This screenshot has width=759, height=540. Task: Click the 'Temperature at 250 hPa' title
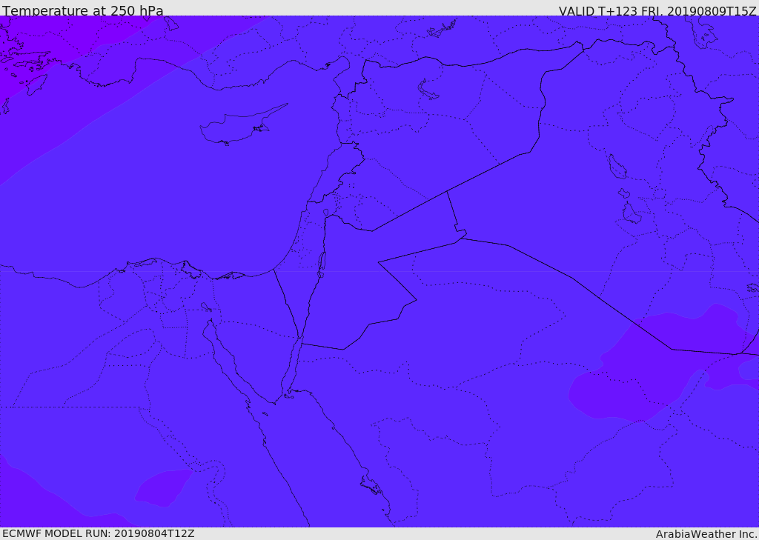pyautogui.click(x=83, y=10)
